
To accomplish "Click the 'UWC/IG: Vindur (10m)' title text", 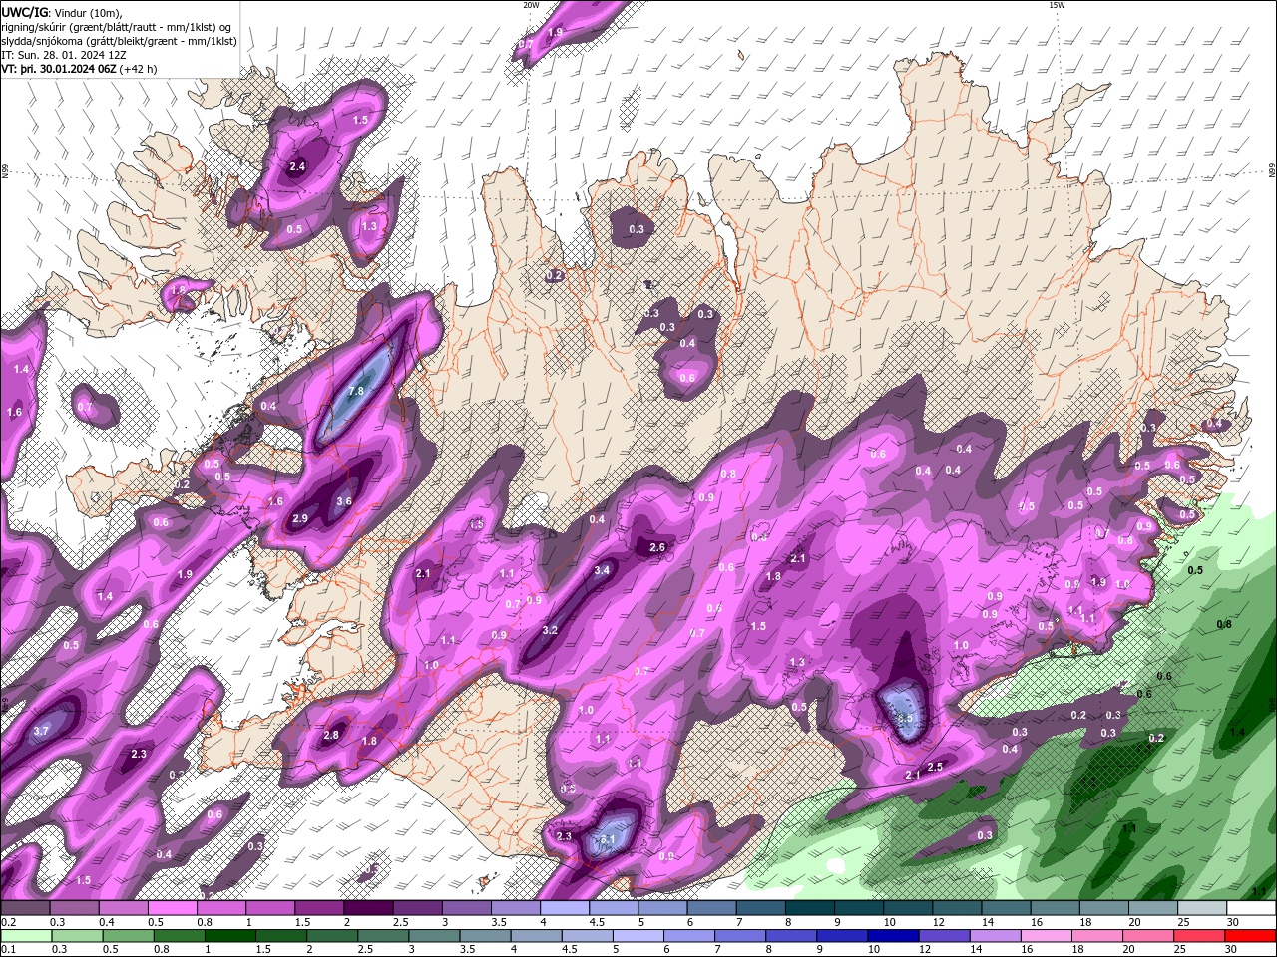I will point(62,12).
